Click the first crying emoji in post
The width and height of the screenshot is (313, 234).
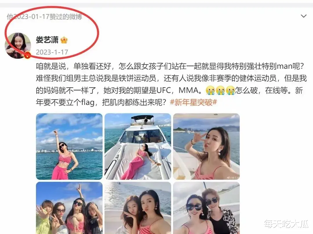210,91
